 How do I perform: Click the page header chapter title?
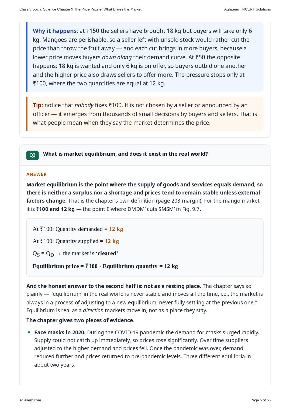tap(80, 9)
